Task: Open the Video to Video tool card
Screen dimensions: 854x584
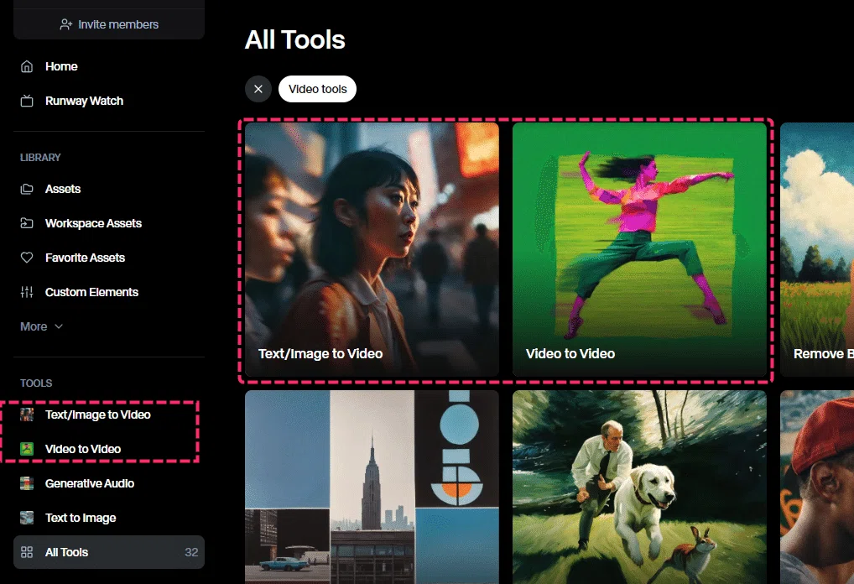Action: pos(639,249)
